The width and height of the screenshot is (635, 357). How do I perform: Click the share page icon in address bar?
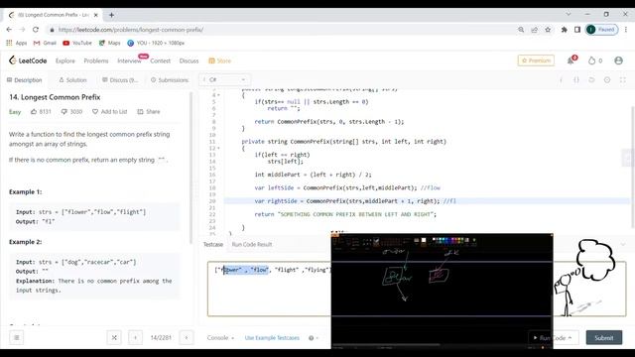535,30
